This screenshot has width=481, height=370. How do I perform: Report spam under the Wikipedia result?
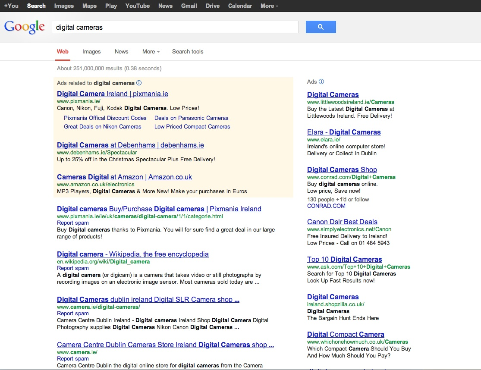click(73, 268)
